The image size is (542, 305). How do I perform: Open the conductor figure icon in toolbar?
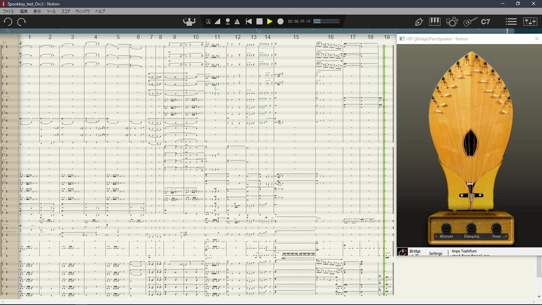pyautogui.click(x=189, y=21)
